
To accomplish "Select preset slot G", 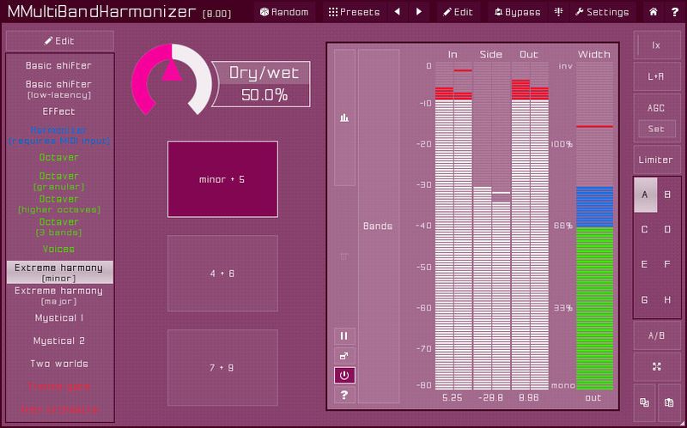I will [646, 300].
